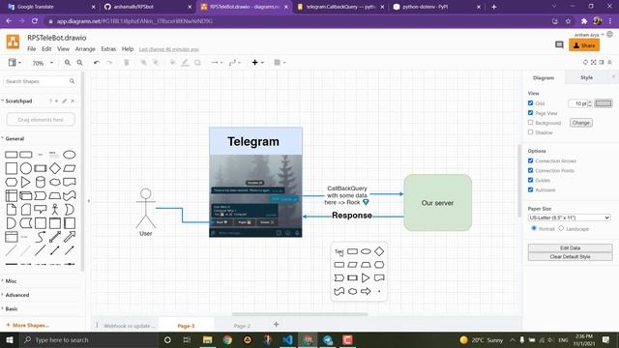Select the diamond shape in General palette
Screen dimensions: 619x348
tap(55, 168)
